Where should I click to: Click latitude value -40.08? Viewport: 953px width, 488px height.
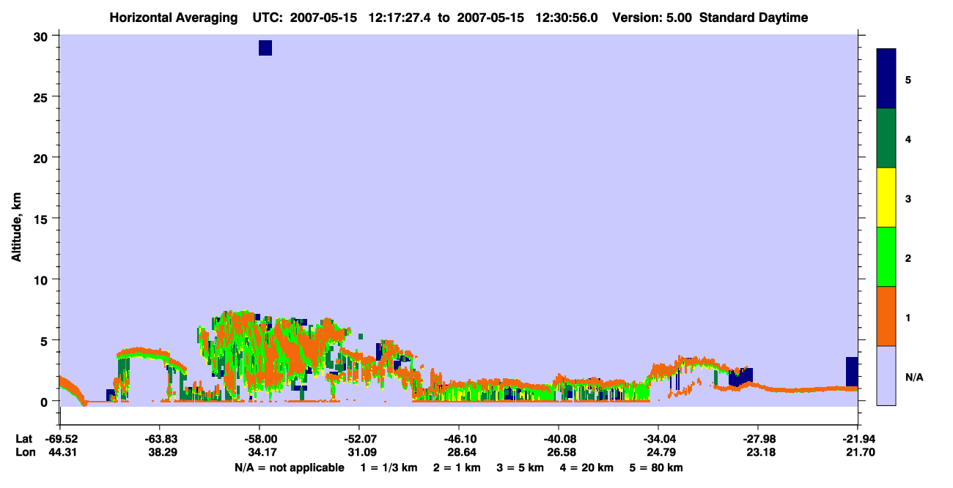point(559,438)
